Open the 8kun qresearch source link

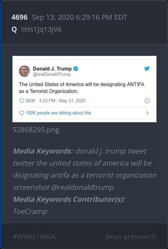tap(131, 237)
